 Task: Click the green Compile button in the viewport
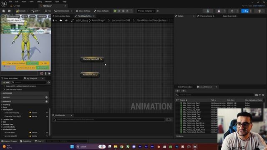tap(43, 67)
